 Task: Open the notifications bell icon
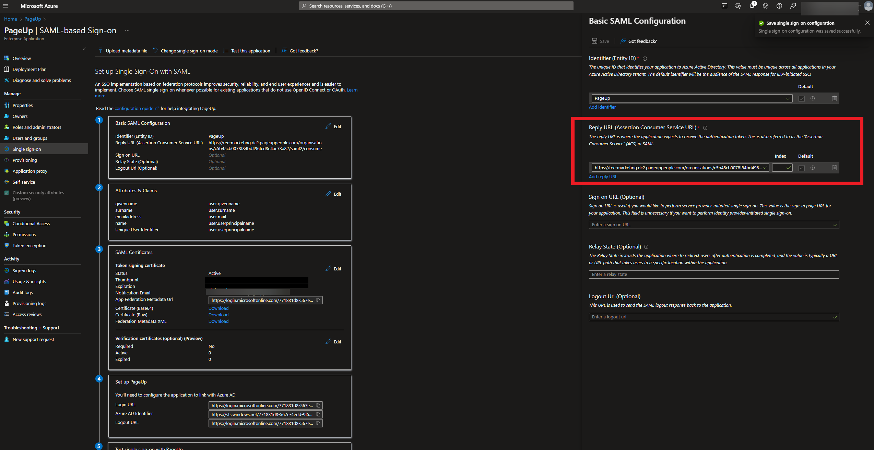pyautogui.click(x=752, y=6)
